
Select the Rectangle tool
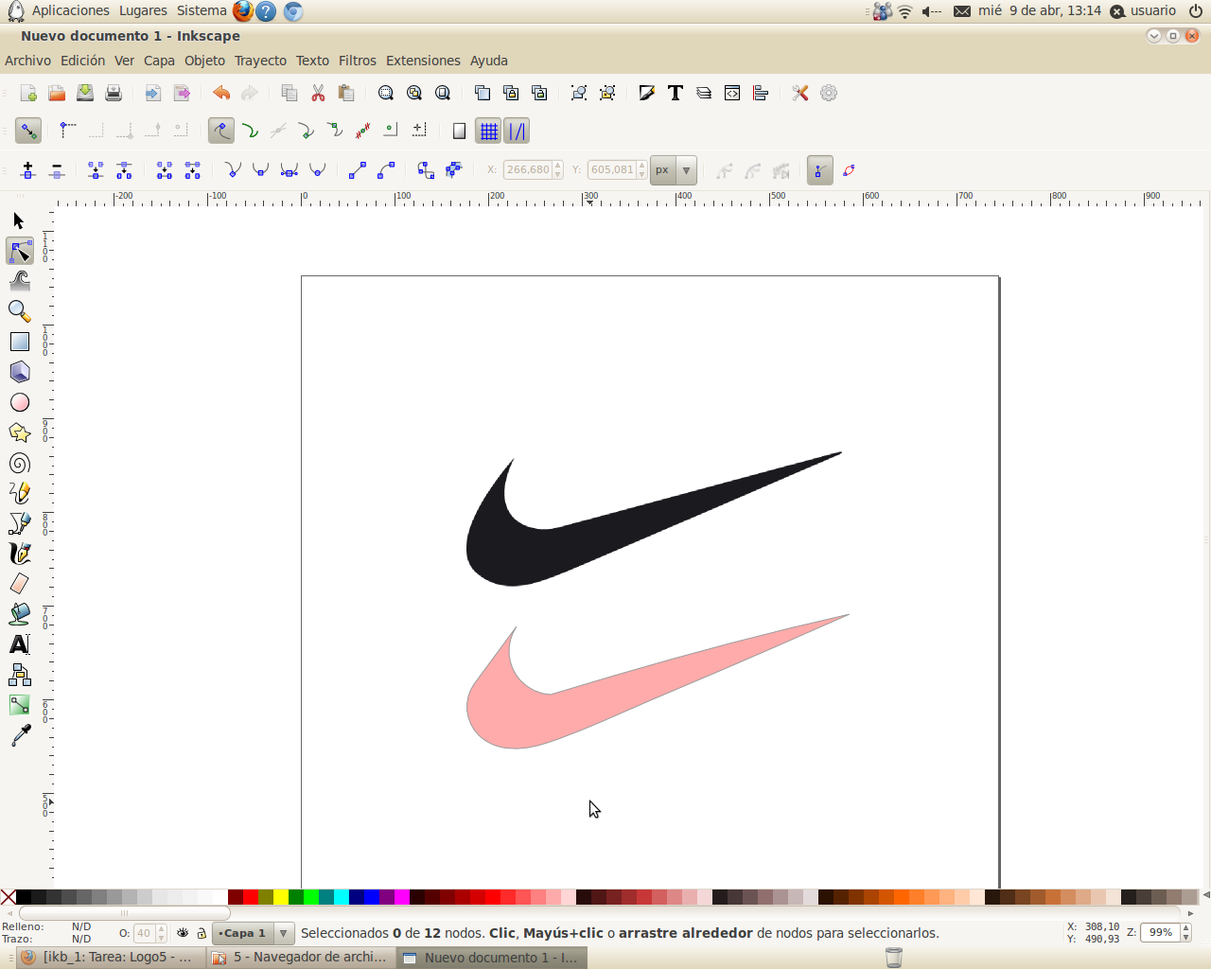19,342
